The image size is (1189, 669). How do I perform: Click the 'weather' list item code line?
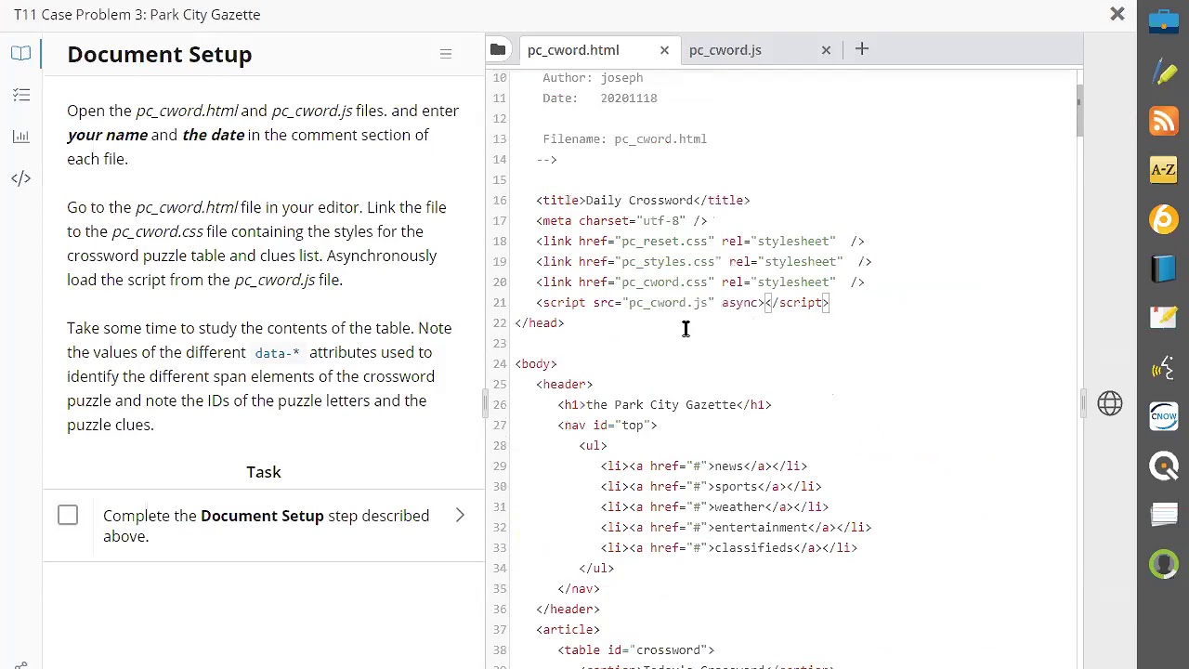pyautogui.click(x=714, y=507)
